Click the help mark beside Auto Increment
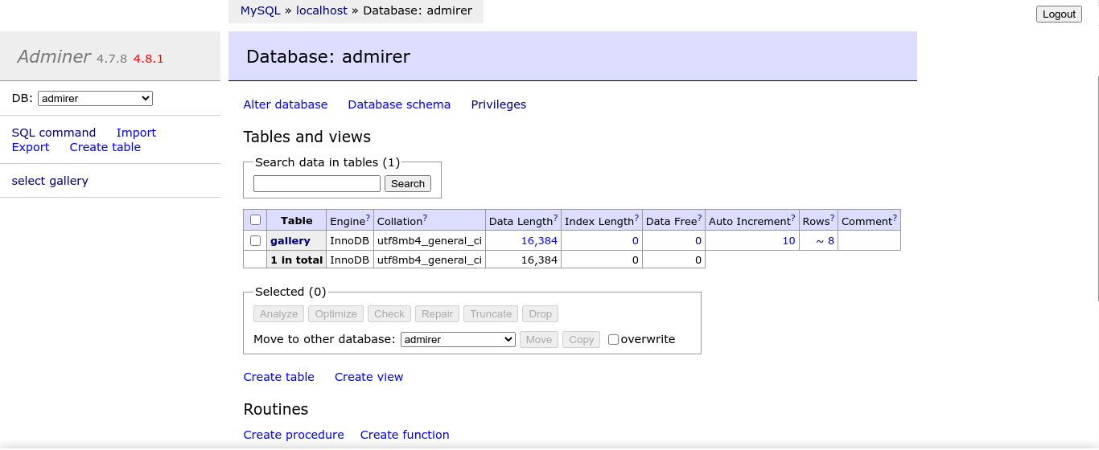Screen dimensions: 1099x450 click(x=793, y=218)
